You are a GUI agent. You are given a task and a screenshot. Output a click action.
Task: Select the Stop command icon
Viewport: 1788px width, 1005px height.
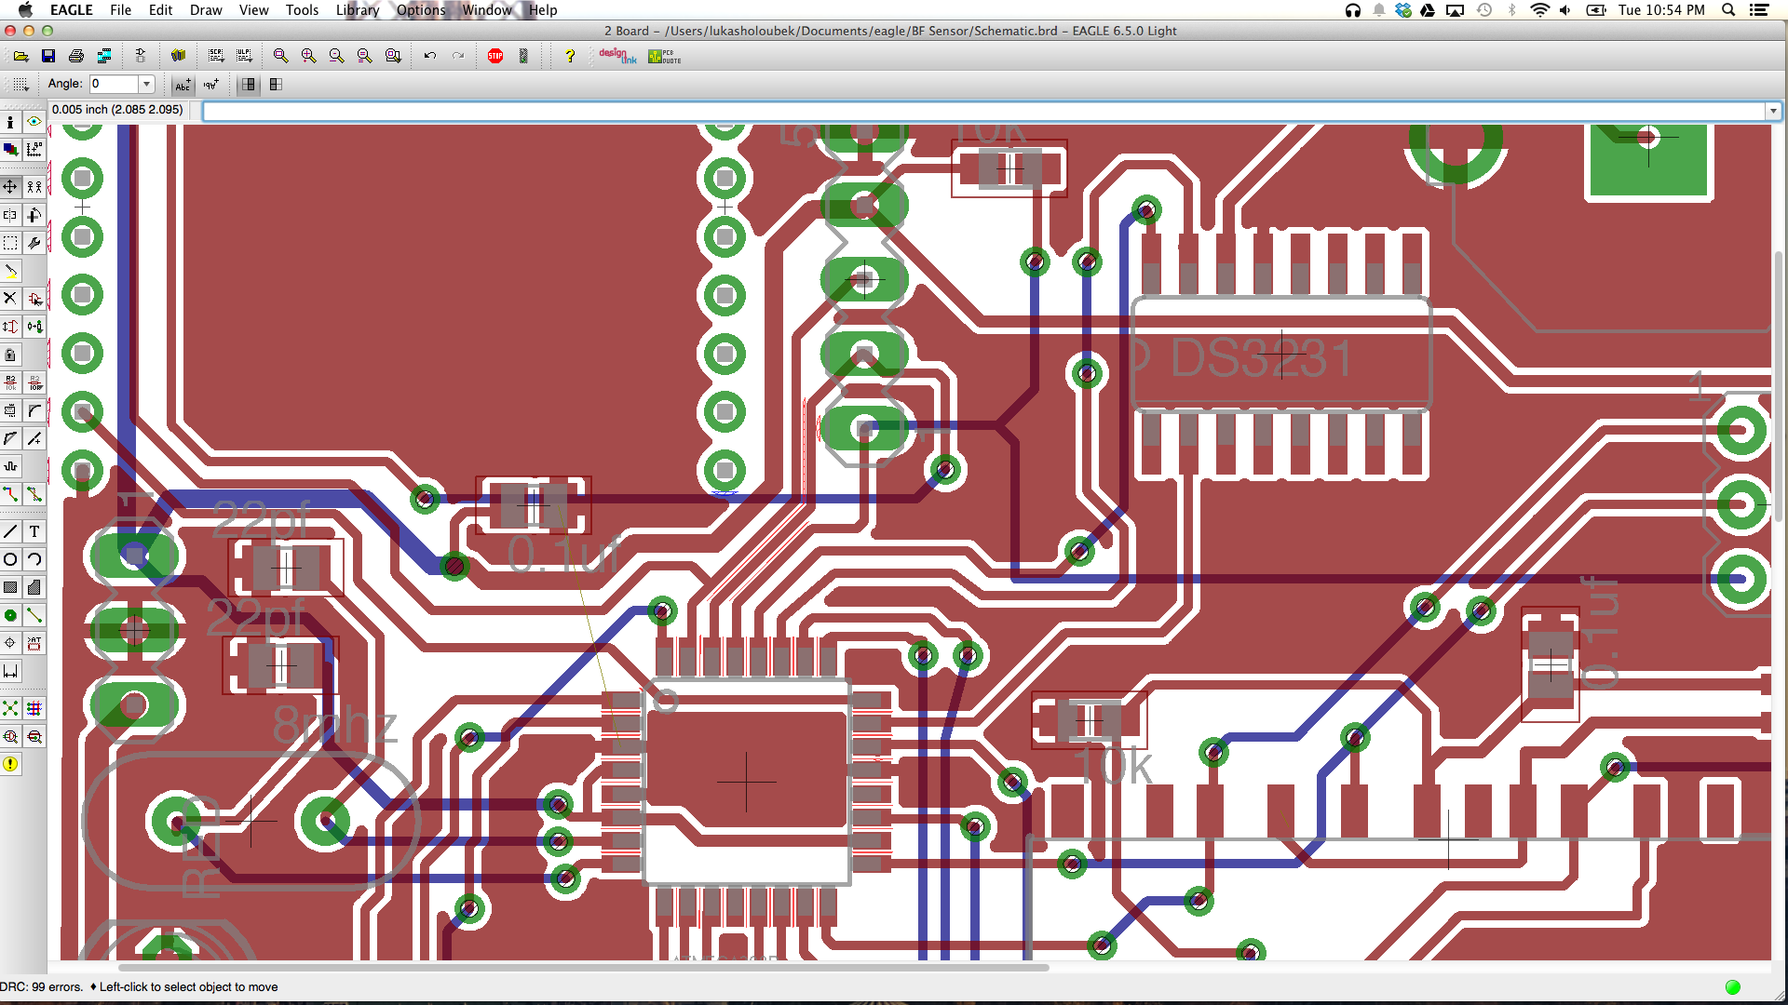click(x=495, y=56)
